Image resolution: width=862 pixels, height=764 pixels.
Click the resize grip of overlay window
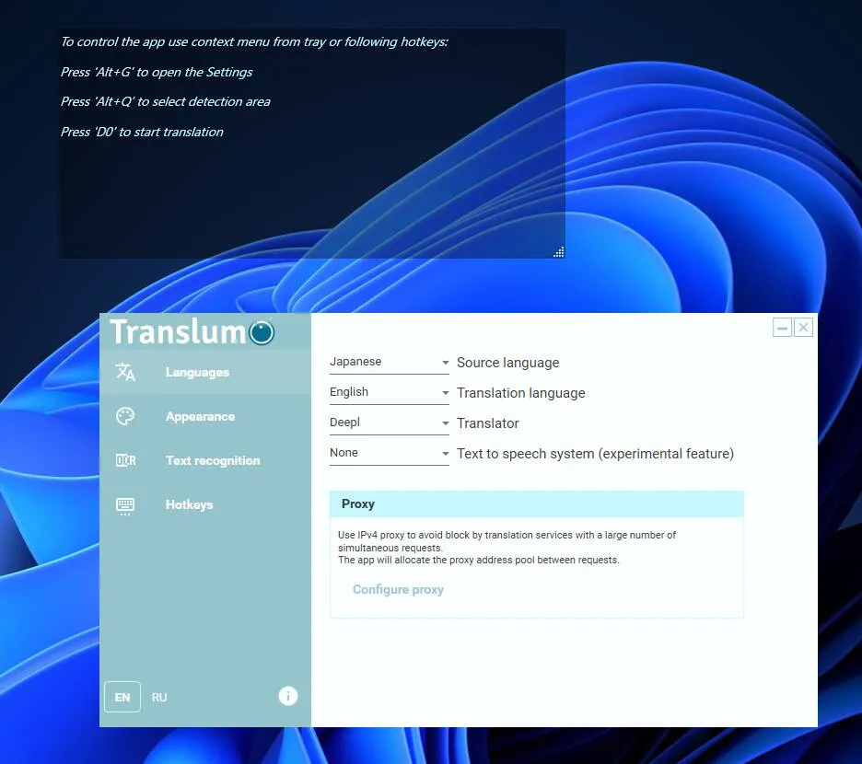558,252
